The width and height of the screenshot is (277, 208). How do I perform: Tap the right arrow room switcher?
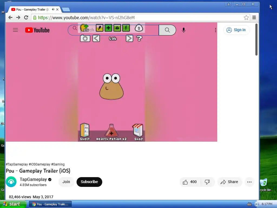[x=129, y=38]
